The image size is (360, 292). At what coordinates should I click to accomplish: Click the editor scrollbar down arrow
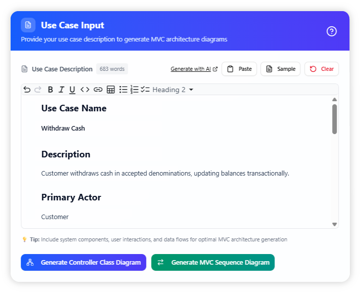tap(334, 224)
